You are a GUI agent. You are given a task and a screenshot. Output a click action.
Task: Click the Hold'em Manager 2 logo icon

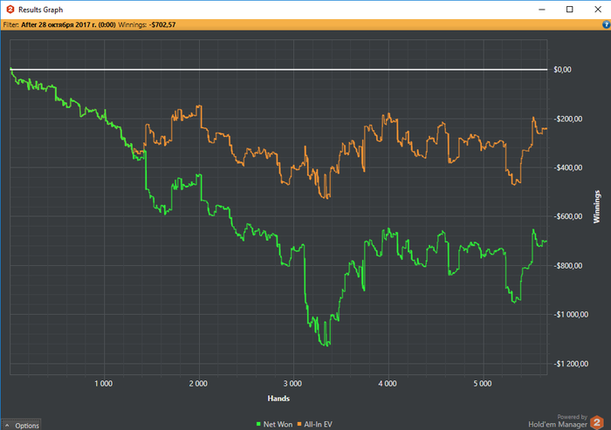(x=596, y=423)
